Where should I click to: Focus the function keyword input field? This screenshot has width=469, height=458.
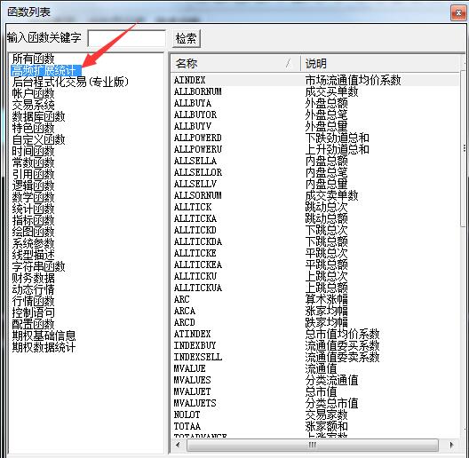[127, 38]
